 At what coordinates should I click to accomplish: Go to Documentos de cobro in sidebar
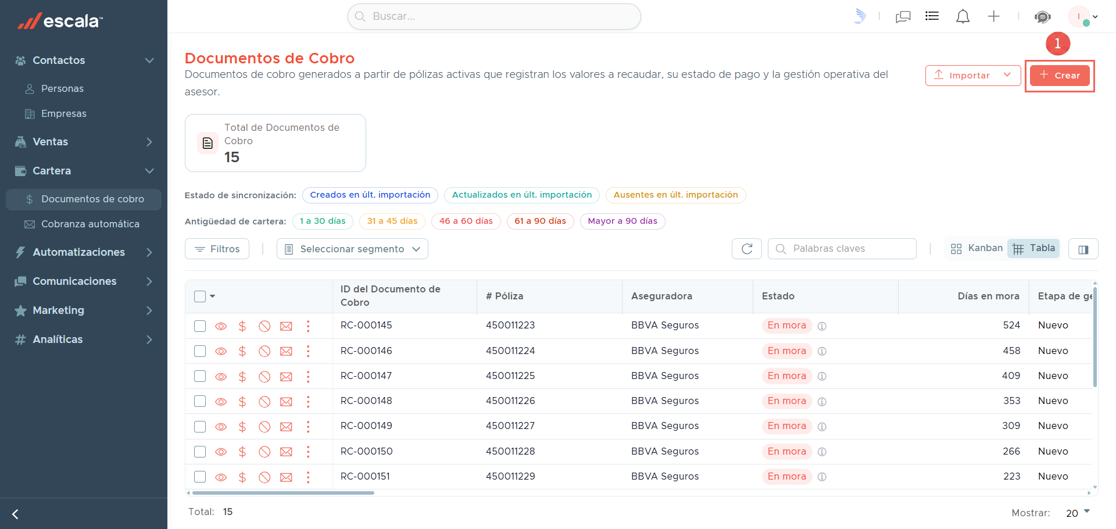click(x=84, y=199)
